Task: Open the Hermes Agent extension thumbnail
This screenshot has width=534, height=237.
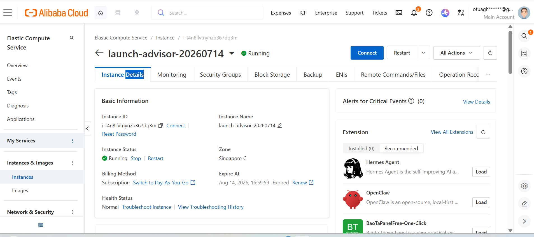Action: click(353, 168)
